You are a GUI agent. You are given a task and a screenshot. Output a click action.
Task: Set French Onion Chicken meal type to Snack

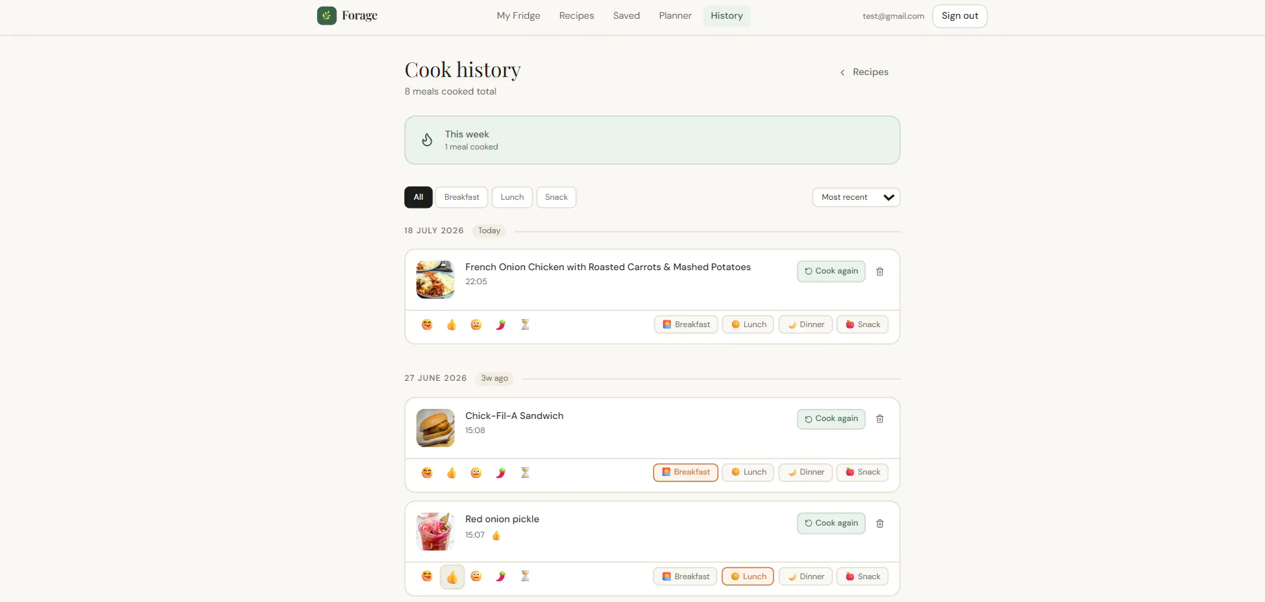[x=863, y=324]
